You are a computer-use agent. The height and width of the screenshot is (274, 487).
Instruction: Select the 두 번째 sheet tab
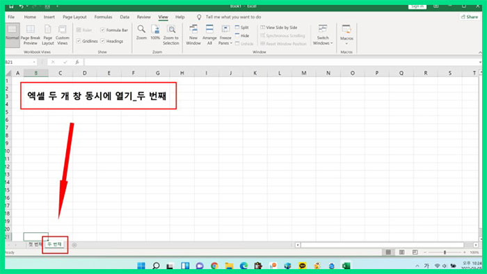tap(54, 245)
